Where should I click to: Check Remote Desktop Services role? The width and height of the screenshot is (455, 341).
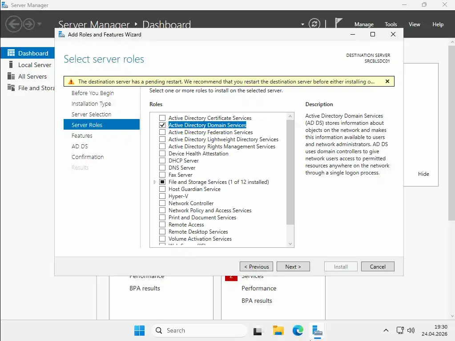point(162,231)
